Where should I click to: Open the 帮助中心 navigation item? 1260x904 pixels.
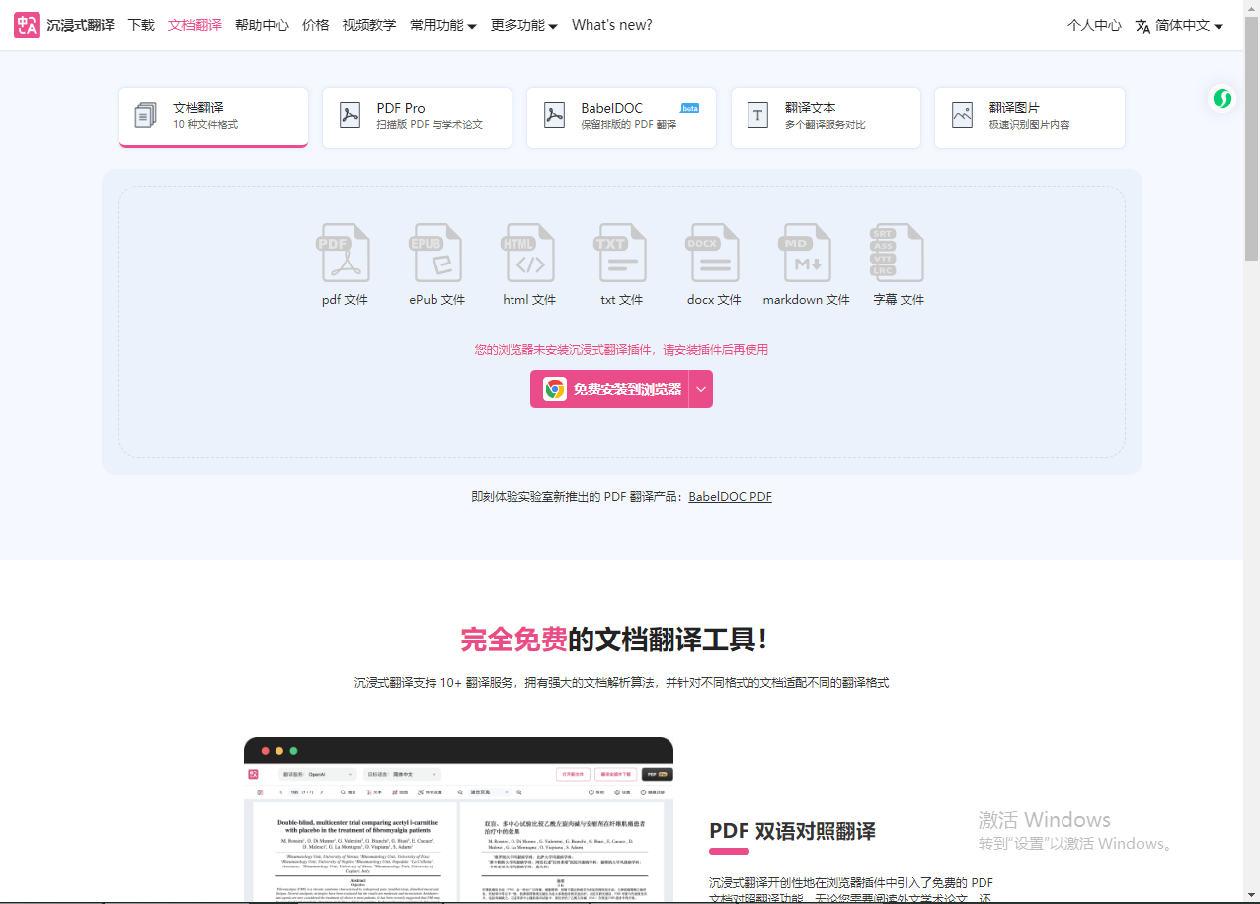point(262,25)
